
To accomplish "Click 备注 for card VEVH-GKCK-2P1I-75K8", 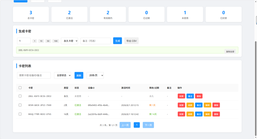I will 199,105.
